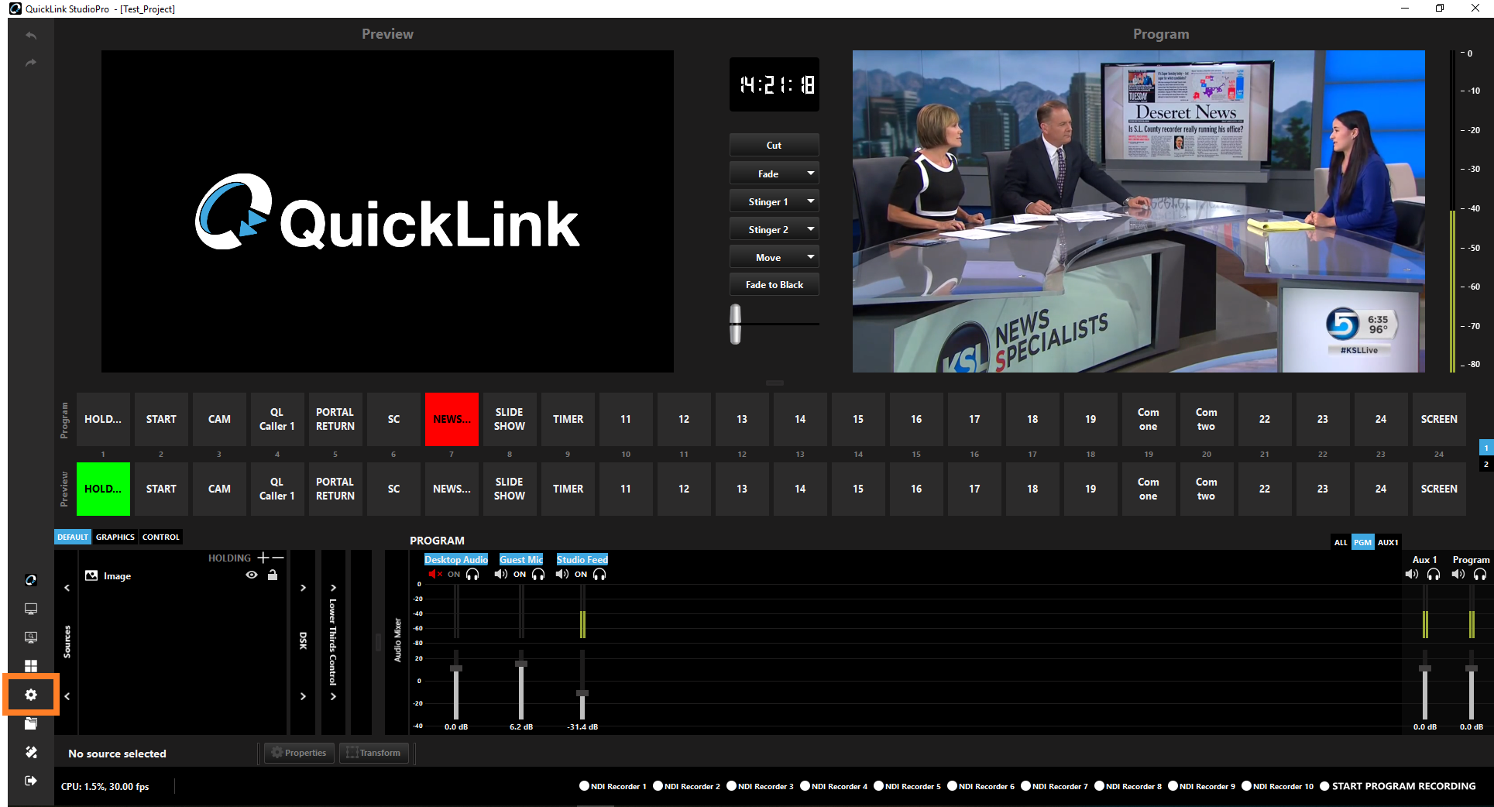The width and height of the screenshot is (1494, 807).
Task: Remove a source with the minus icon
Action: pyautogui.click(x=278, y=558)
